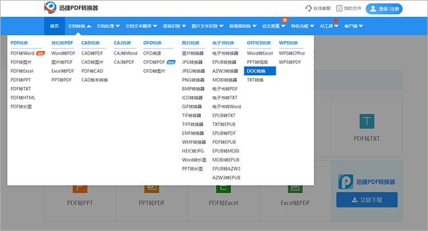This screenshot has width=428, height=231.
Task: Click the 迅捷PDF转换器 logo icon
Action: 50,7
